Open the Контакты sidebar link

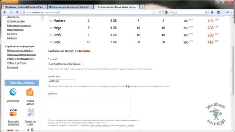12,34
